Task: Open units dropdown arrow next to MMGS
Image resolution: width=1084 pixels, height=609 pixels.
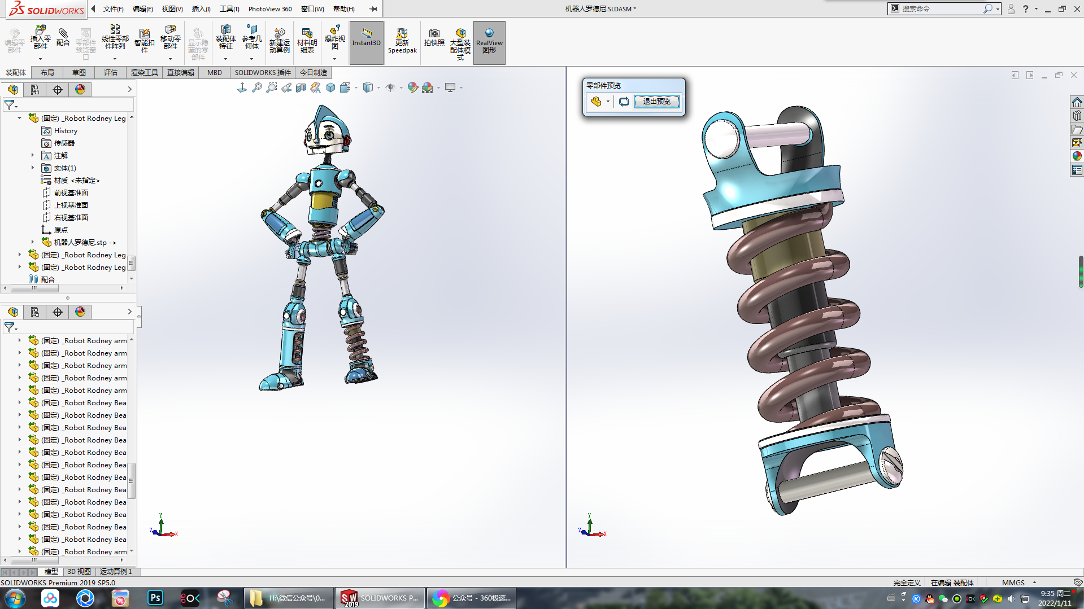Action: (1034, 582)
